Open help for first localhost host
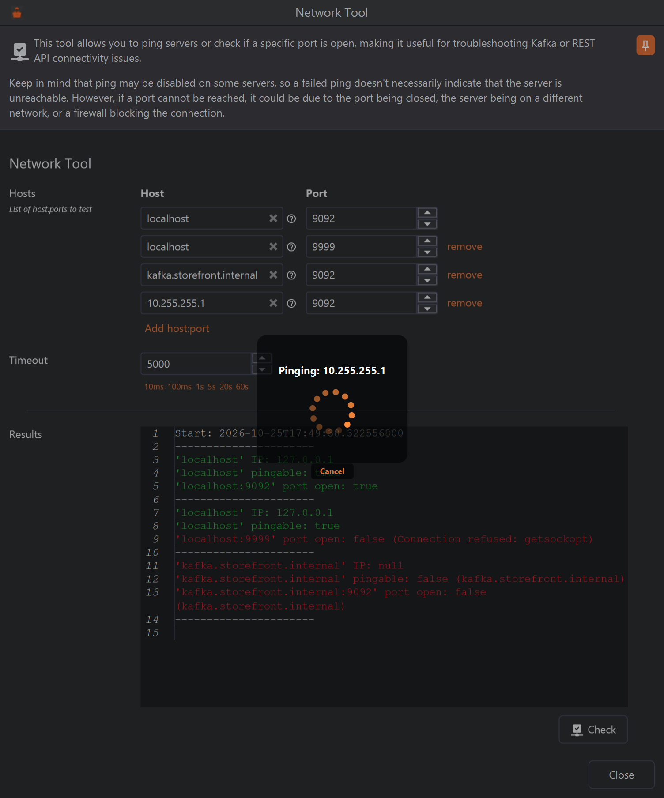 (x=291, y=218)
